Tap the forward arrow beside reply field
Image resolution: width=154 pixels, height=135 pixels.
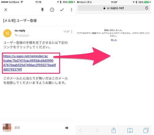click(x=67, y=128)
